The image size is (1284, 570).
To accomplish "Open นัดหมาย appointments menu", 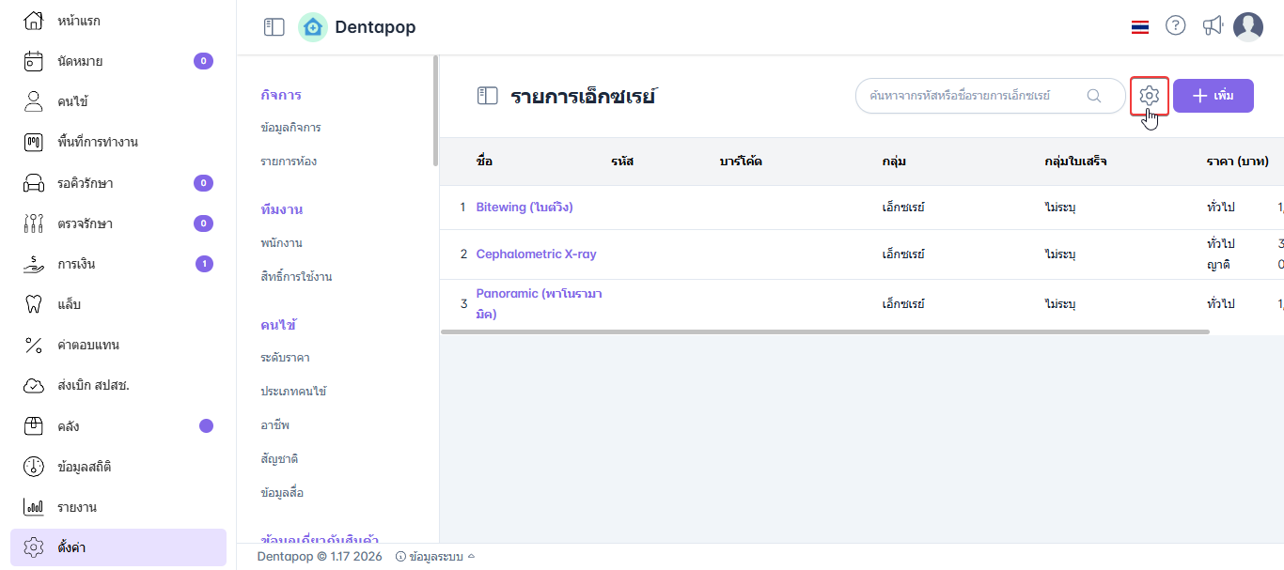I will click(x=80, y=61).
